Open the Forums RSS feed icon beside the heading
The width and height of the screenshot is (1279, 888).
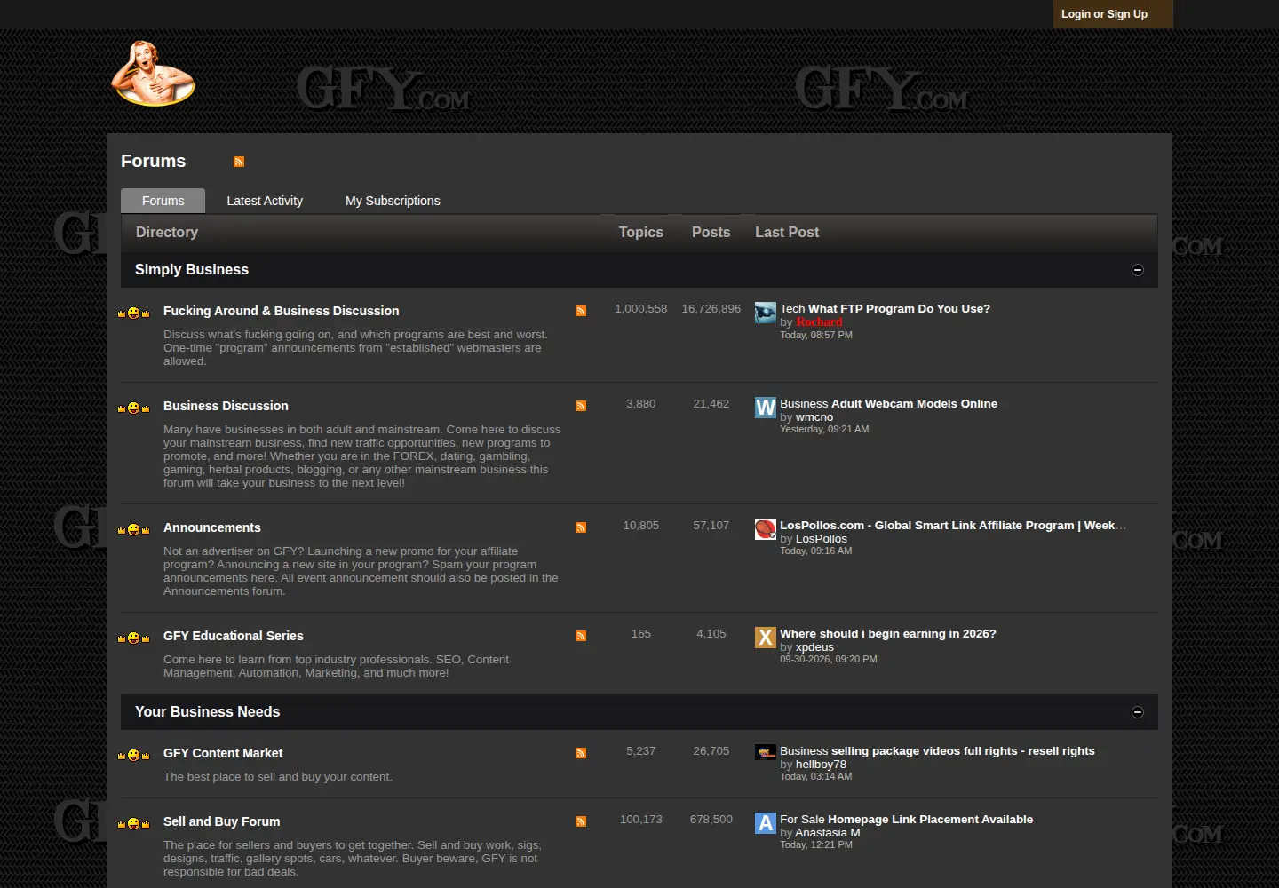(239, 162)
